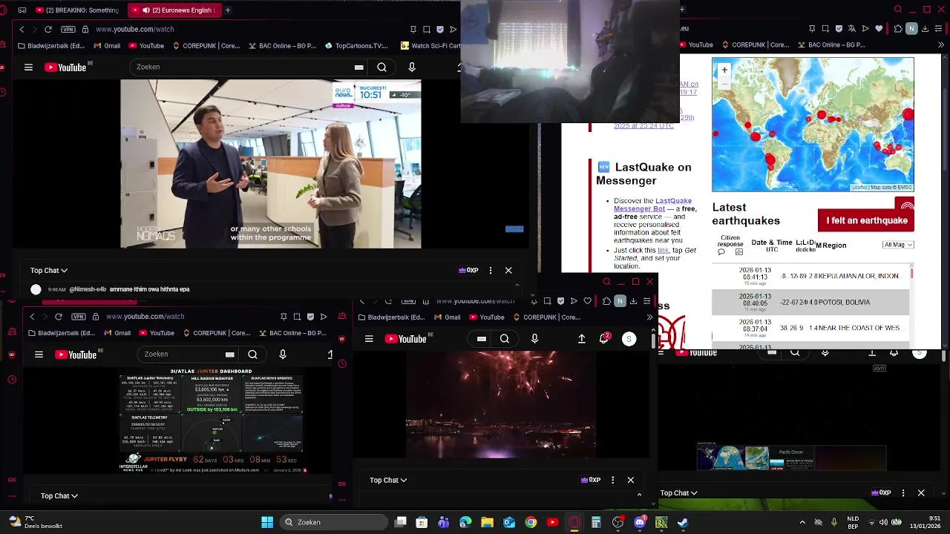Click the I felt an earthquake button

866,220
